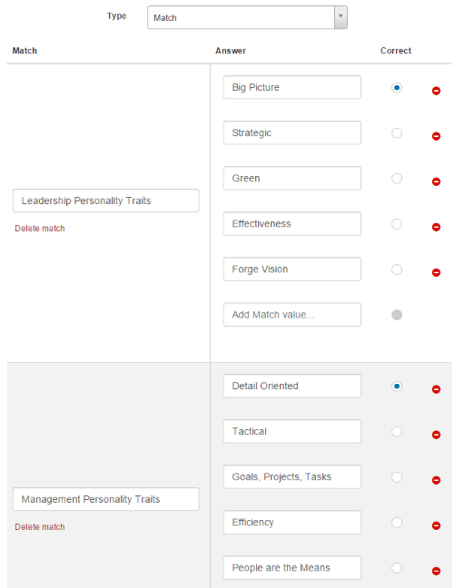Image resolution: width=454 pixels, height=588 pixels.
Task: Click the Match type combo box
Action: [x=247, y=17]
